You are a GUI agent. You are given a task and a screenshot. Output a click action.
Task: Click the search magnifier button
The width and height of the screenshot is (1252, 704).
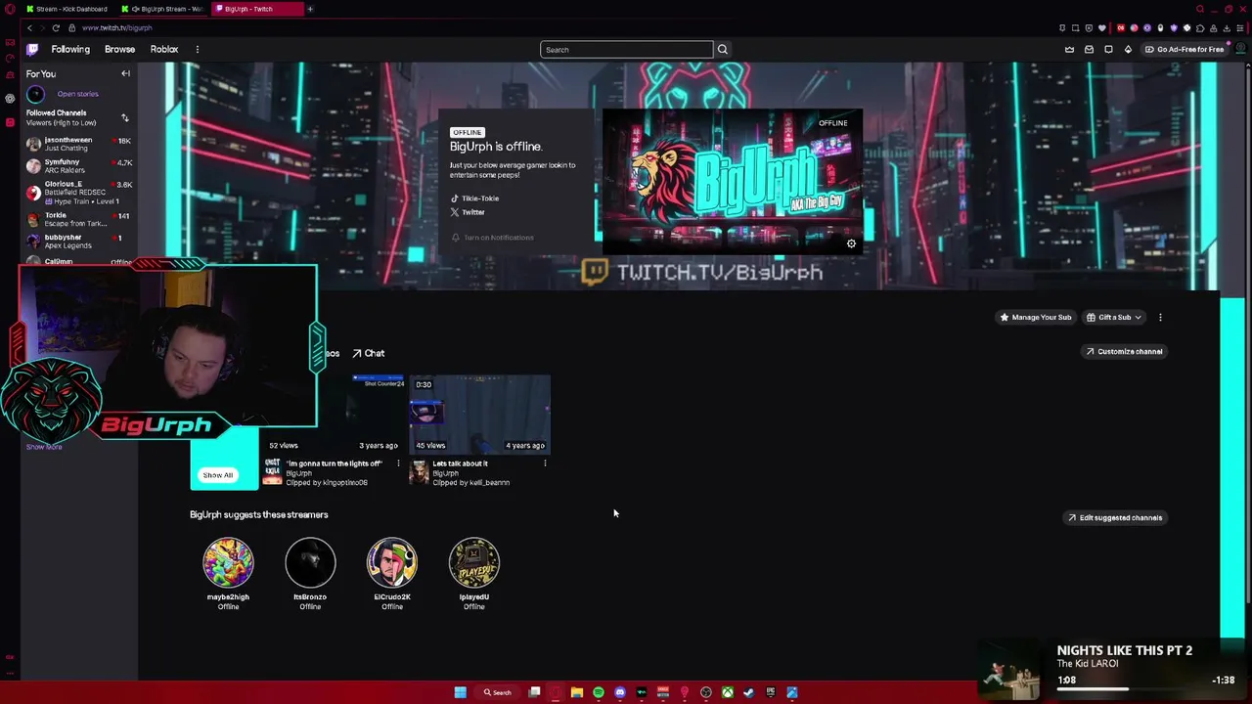(x=723, y=49)
